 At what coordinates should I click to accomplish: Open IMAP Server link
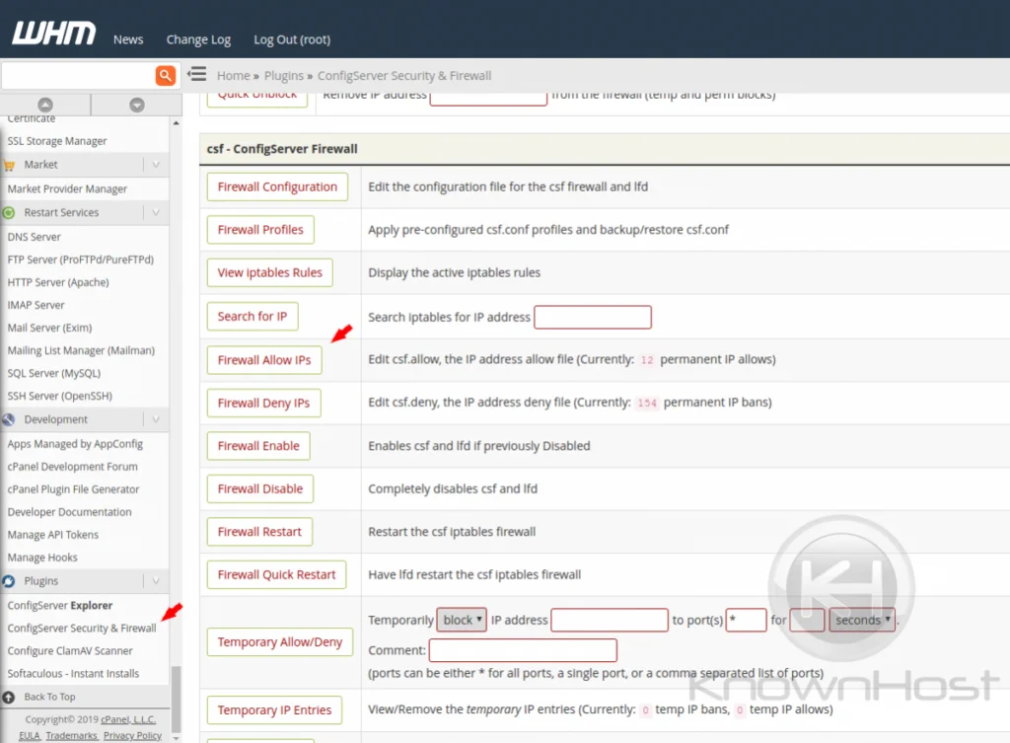pyautogui.click(x=36, y=305)
